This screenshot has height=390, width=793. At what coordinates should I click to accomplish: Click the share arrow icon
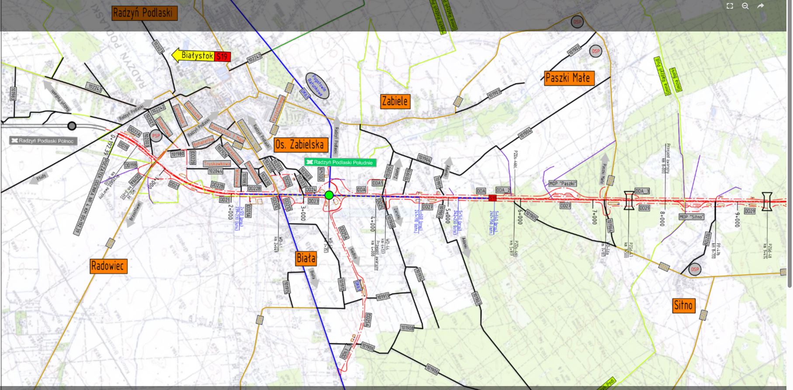click(x=760, y=6)
